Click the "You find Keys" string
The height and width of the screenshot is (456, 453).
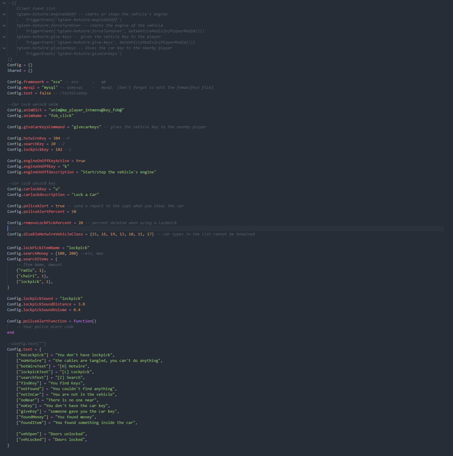click(x=65, y=383)
